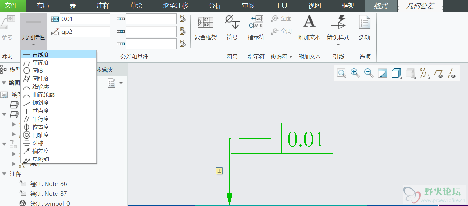This screenshot has width=468, height=206.
Task: Click the Zoom Out magnifier icon
Action: pos(369,73)
